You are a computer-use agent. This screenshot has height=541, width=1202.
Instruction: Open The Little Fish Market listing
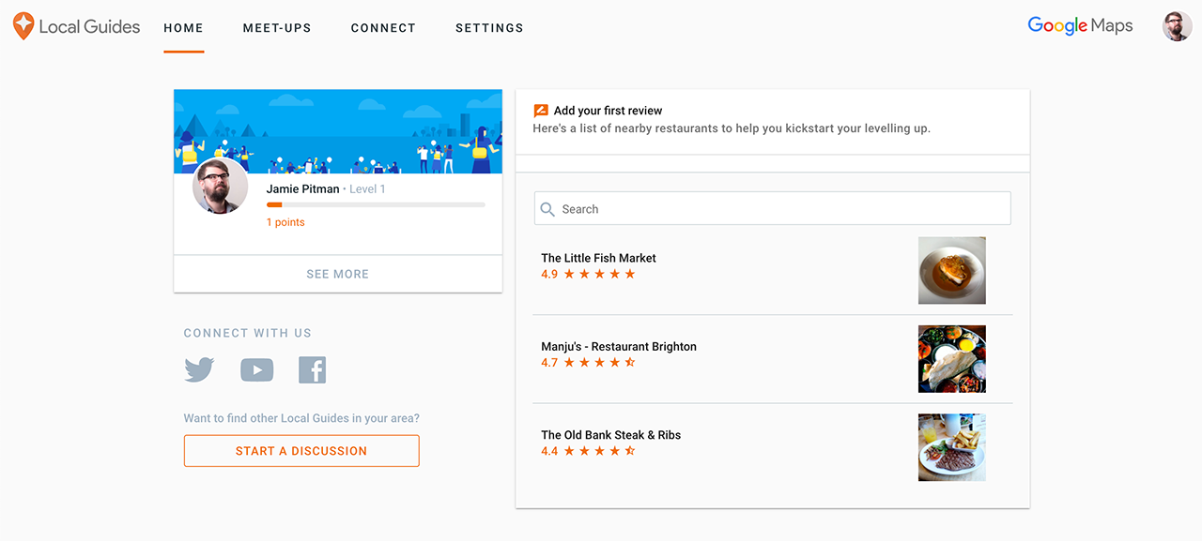pyautogui.click(x=598, y=258)
